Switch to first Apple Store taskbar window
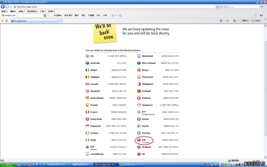The height and width of the screenshot is (167, 267). 55,164
